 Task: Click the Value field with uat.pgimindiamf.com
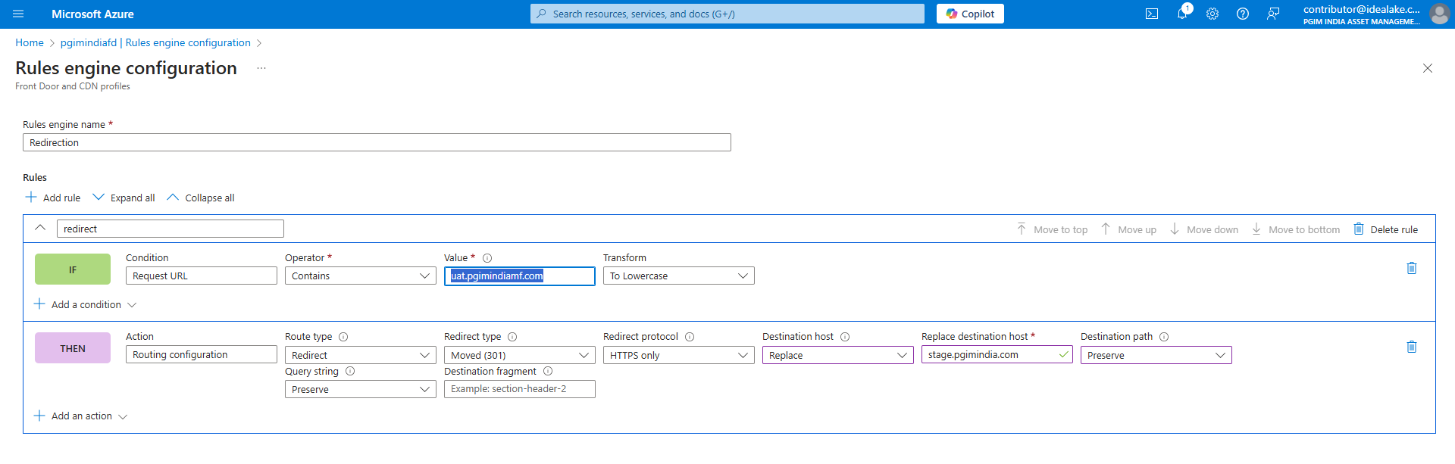click(x=520, y=276)
